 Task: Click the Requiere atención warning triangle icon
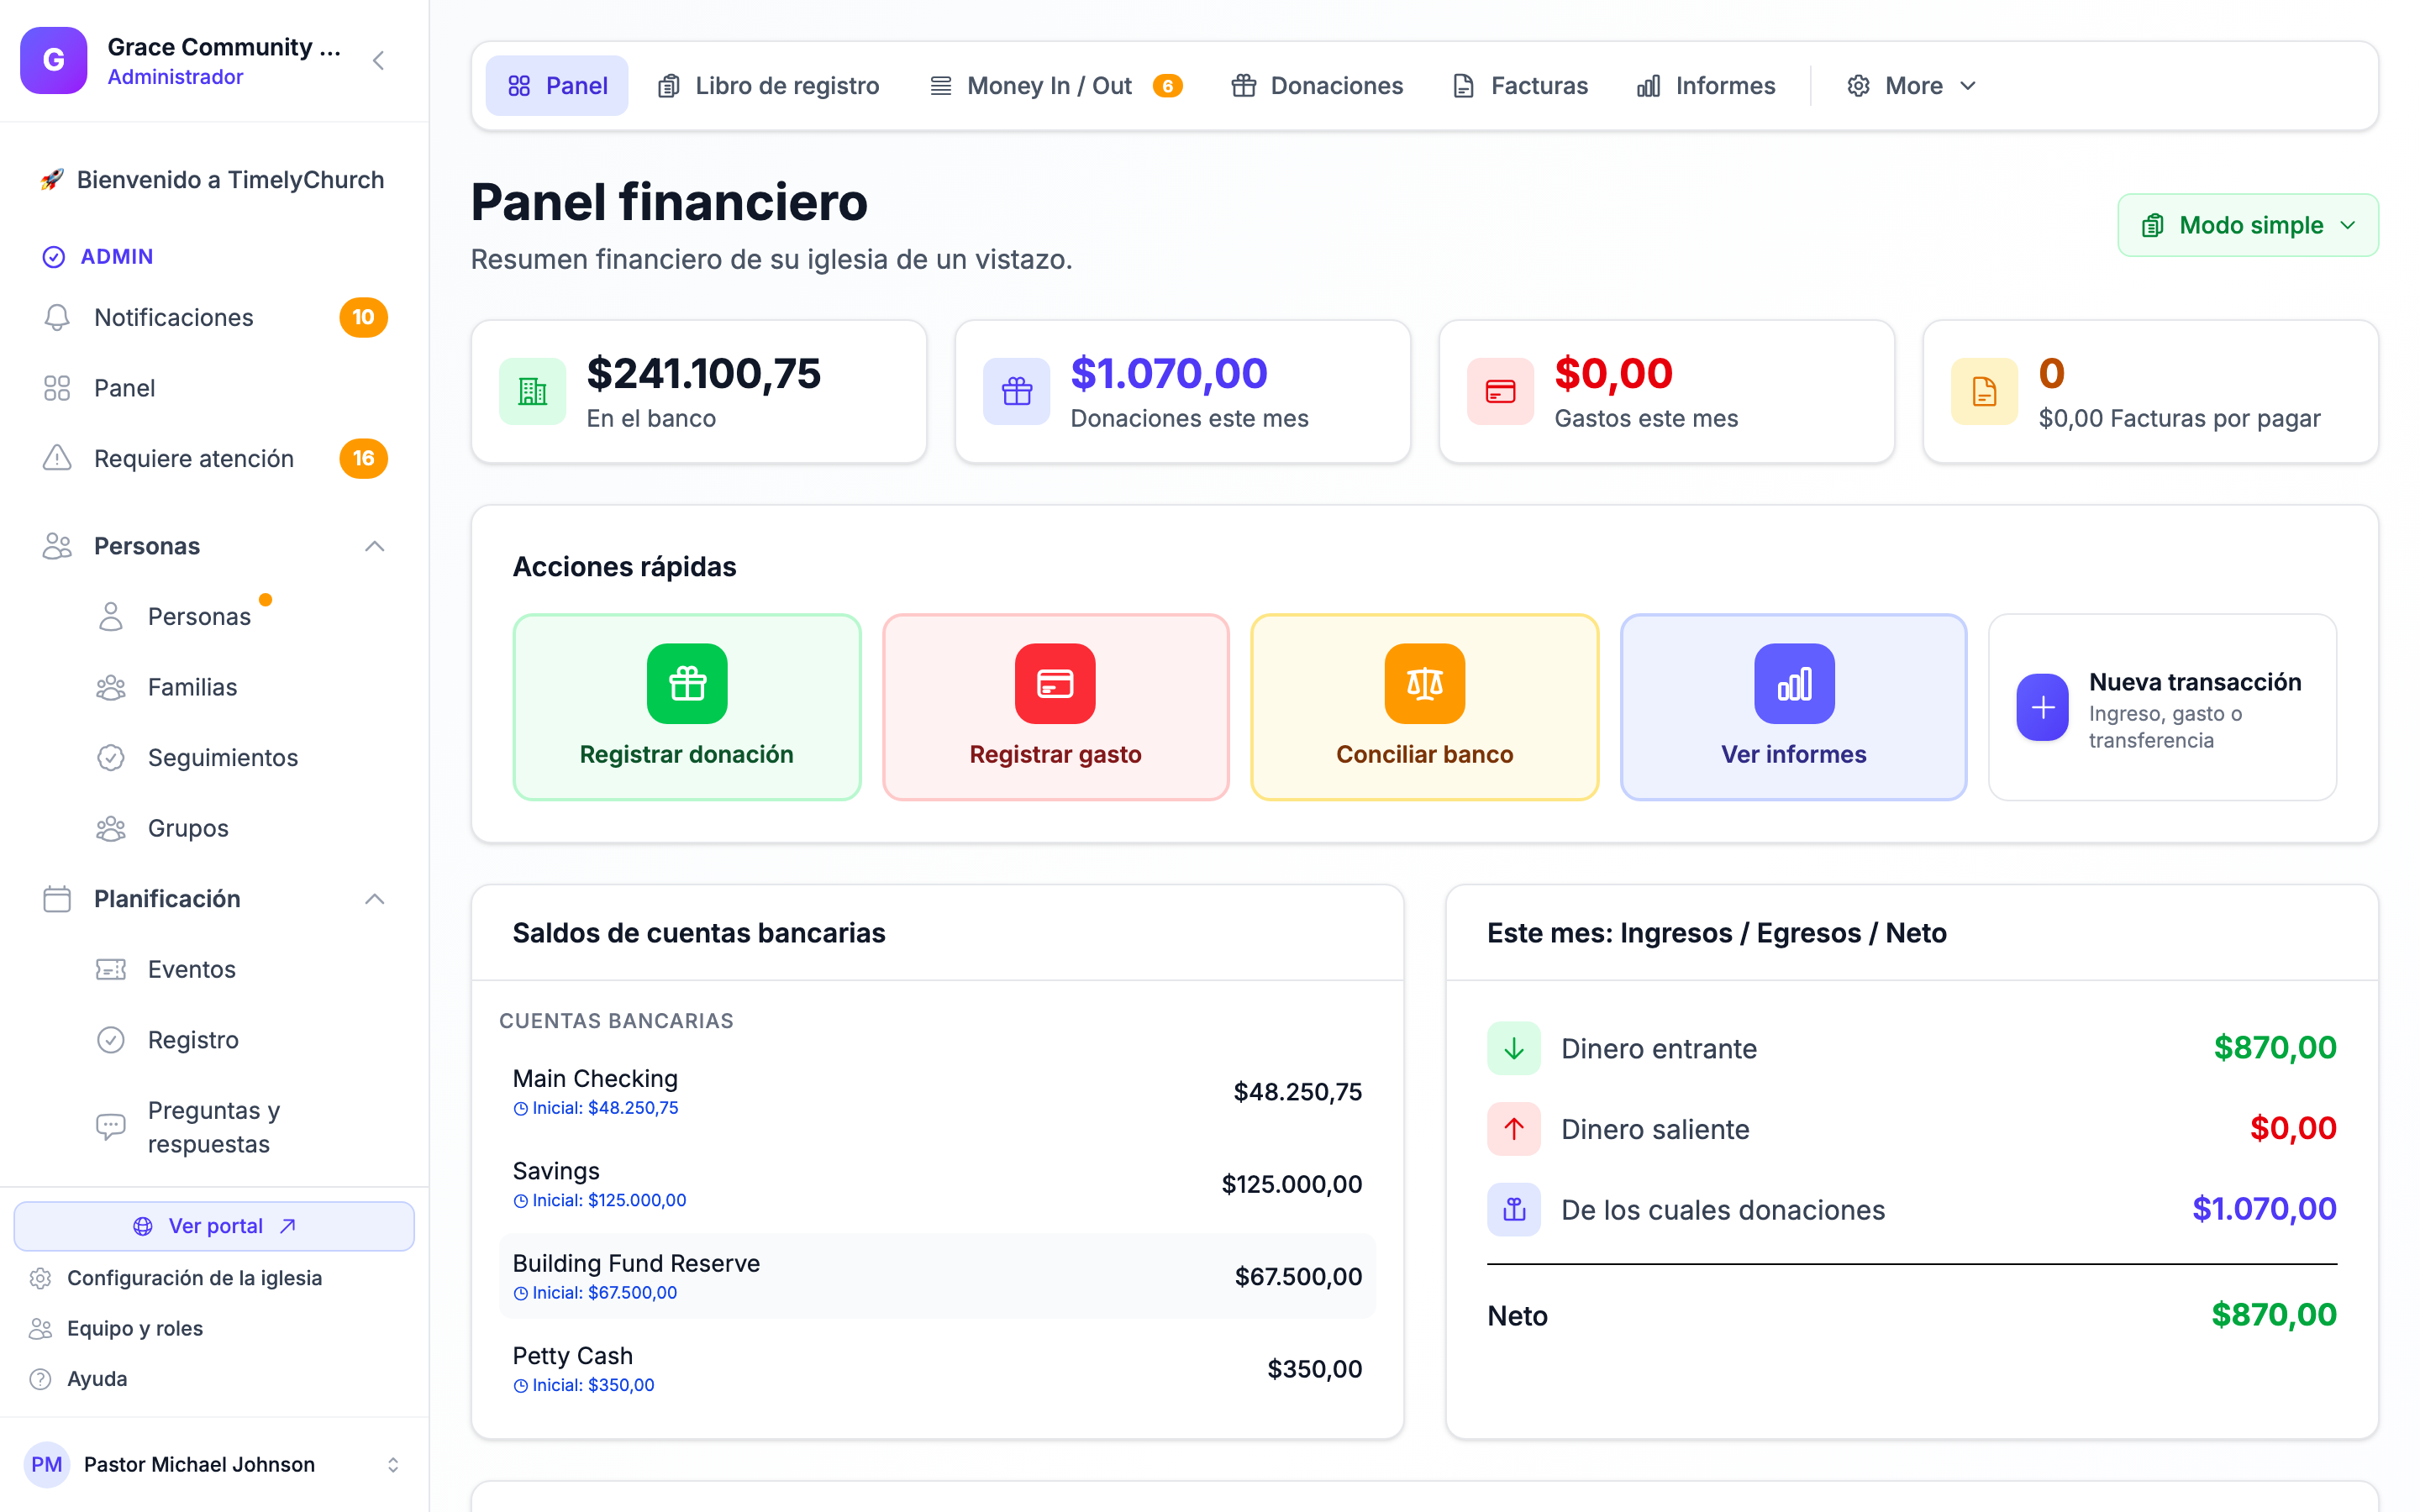(57, 458)
